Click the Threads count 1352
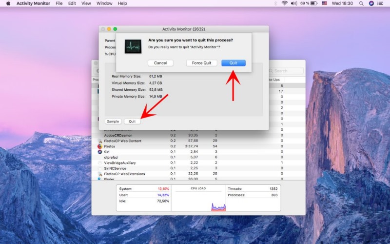The image size is (390, 244). tap(273, 189)
